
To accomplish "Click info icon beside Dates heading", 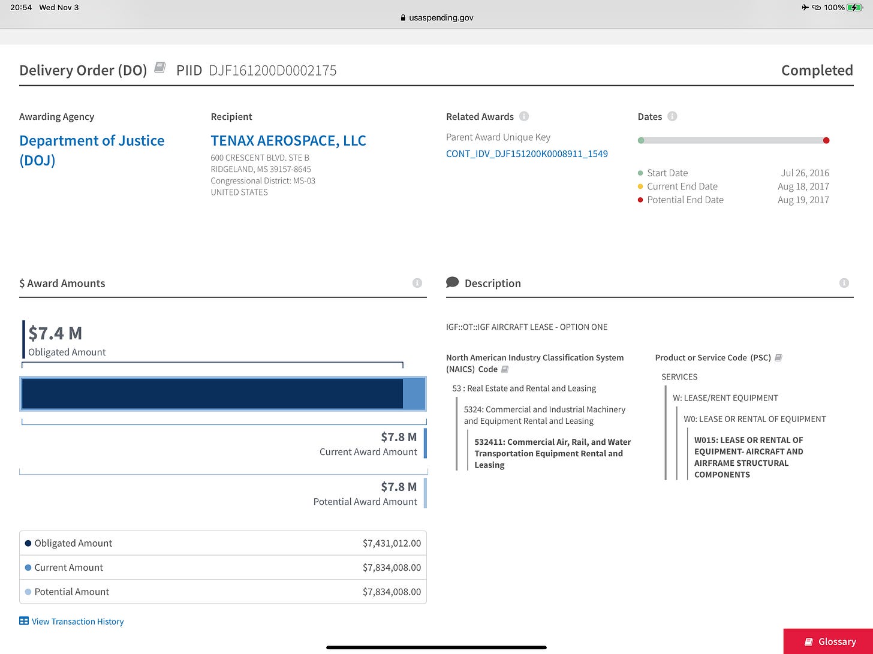I will [x=672, y=116].
